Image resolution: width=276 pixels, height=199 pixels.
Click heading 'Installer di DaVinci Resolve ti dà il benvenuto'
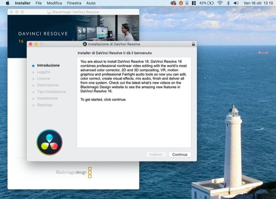[x=114, y=53]
